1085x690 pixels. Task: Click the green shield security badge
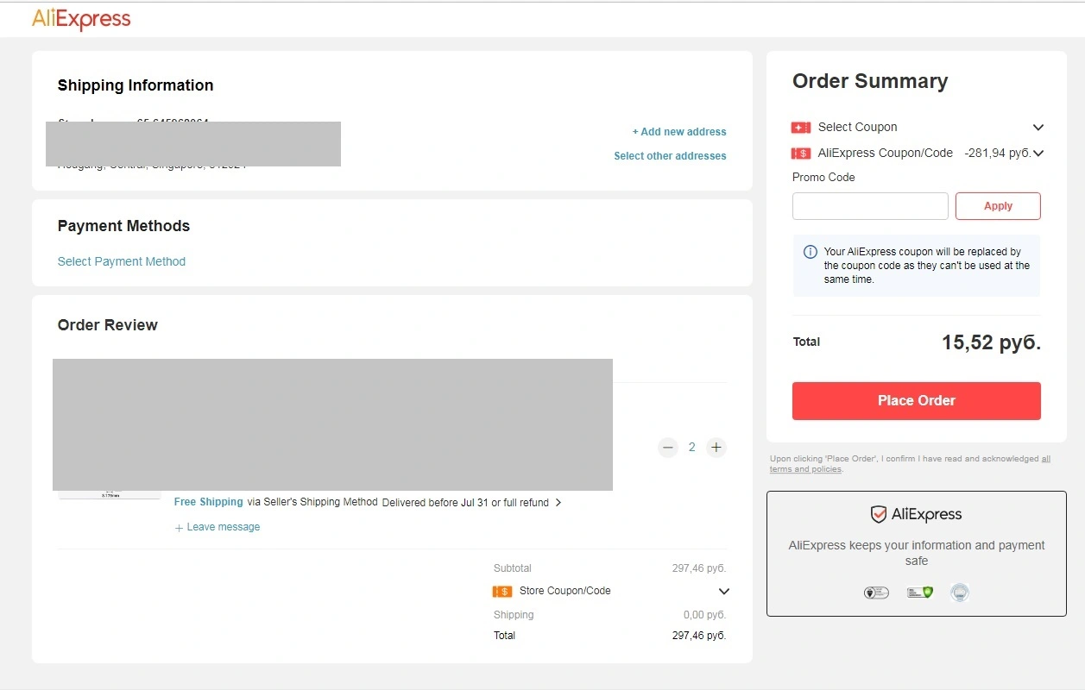click(920, 593)
